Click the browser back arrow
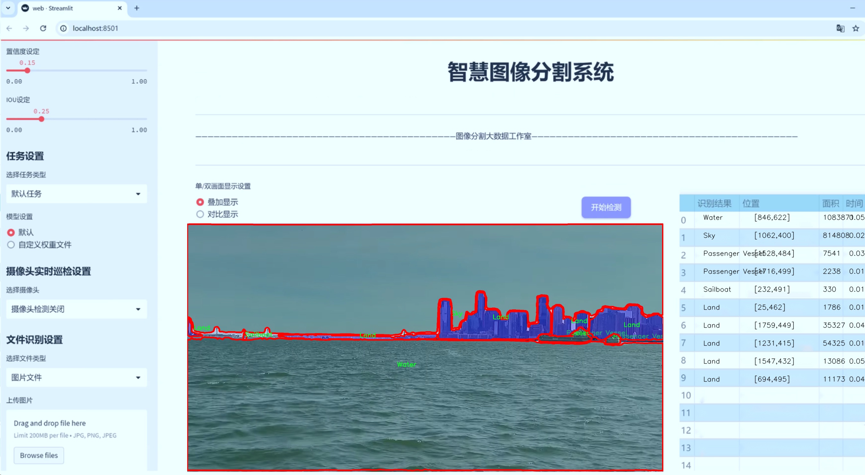The image size is (865, 475). pos(9,28)
